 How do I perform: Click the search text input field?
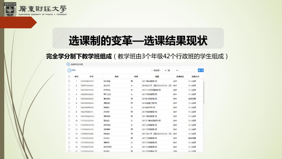point(186,70)
